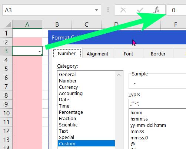Open the Name Box dropdown arrow
The image size is (186, 149).
tap(96, 10)
